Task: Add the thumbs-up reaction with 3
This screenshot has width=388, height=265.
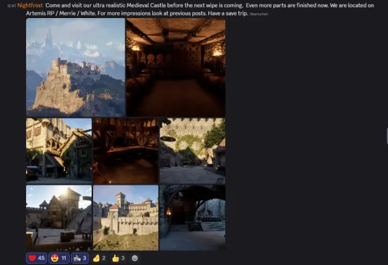Action: [x=119, y=258]
